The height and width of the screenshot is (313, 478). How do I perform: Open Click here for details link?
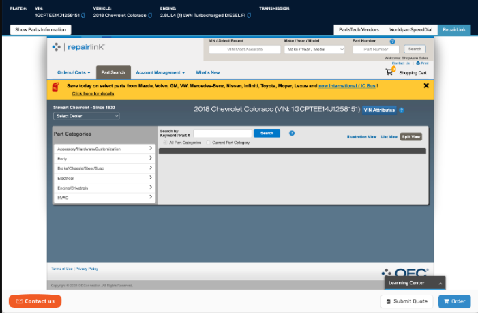point(93,93)
